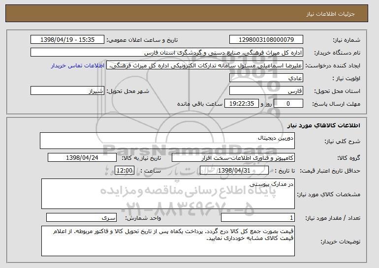Click the announcement date field 1398/04/19 - 15:35
379x268 pixels.
pyautogui.click(x=67, y=40)
